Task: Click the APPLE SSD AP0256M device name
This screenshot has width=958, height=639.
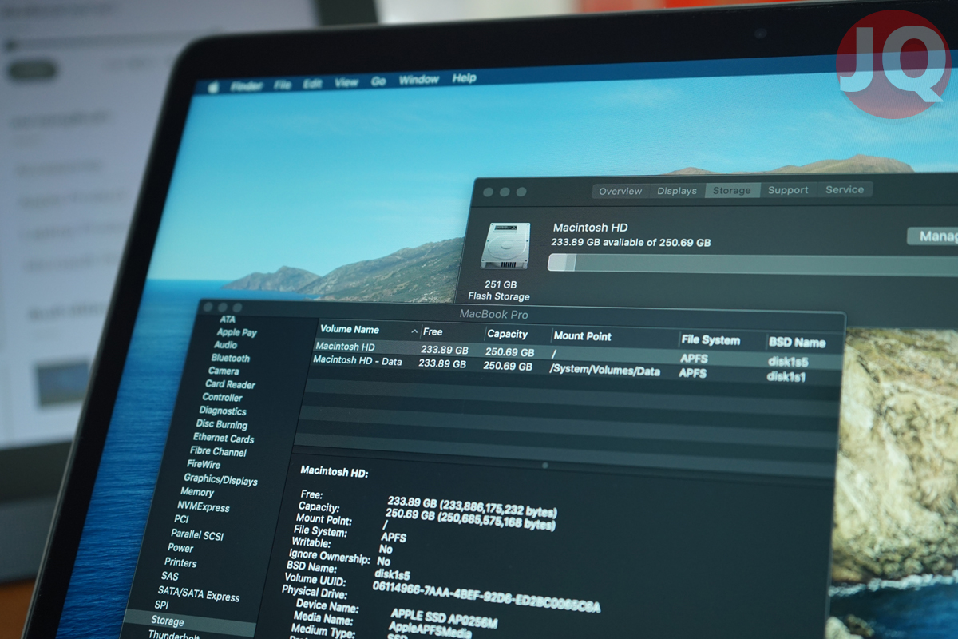Action: point(444,617)
